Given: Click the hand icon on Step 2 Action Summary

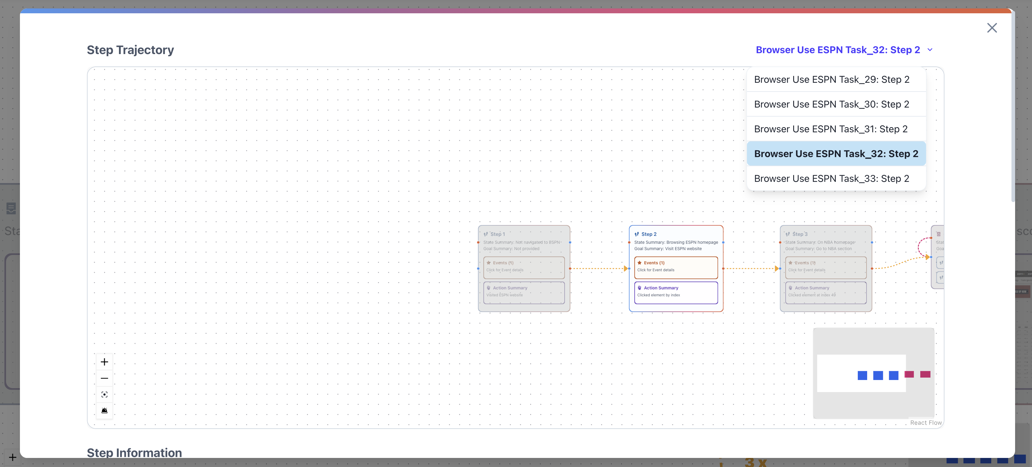Looking at the screenshot, I should (x=639, y=288).
